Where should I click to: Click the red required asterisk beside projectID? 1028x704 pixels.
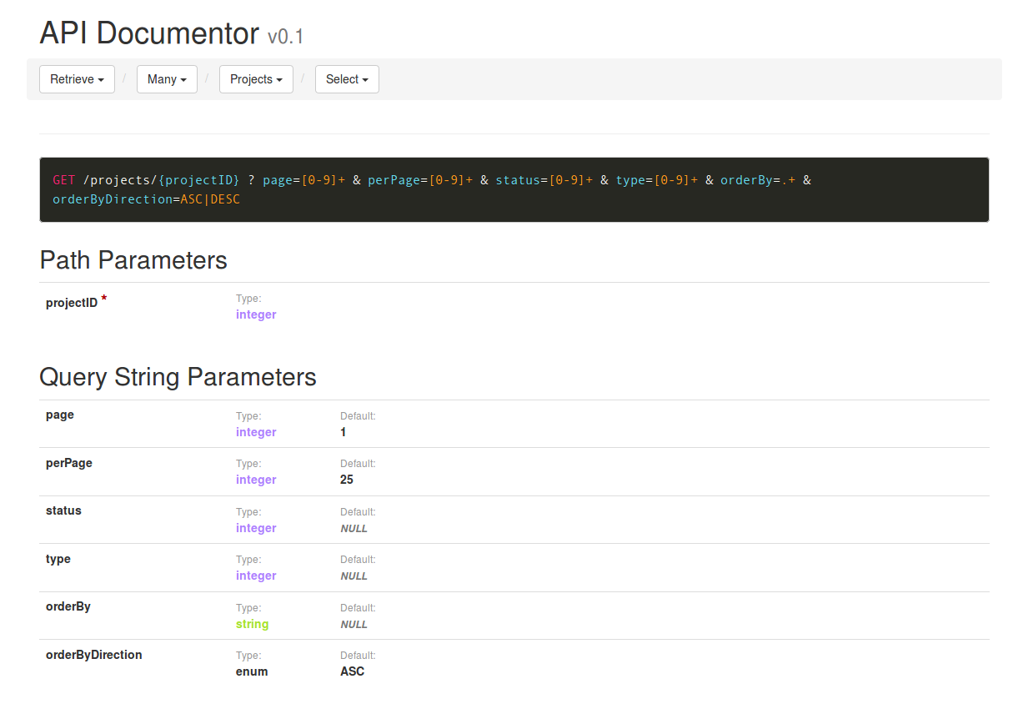pos(104,299)
